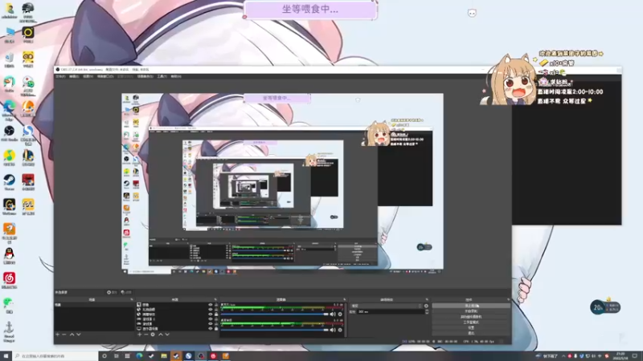Select the NetEase Cloud Music desktop icon

tap(9, 280)
